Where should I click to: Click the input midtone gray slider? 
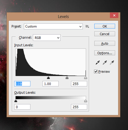pos(67,78)
